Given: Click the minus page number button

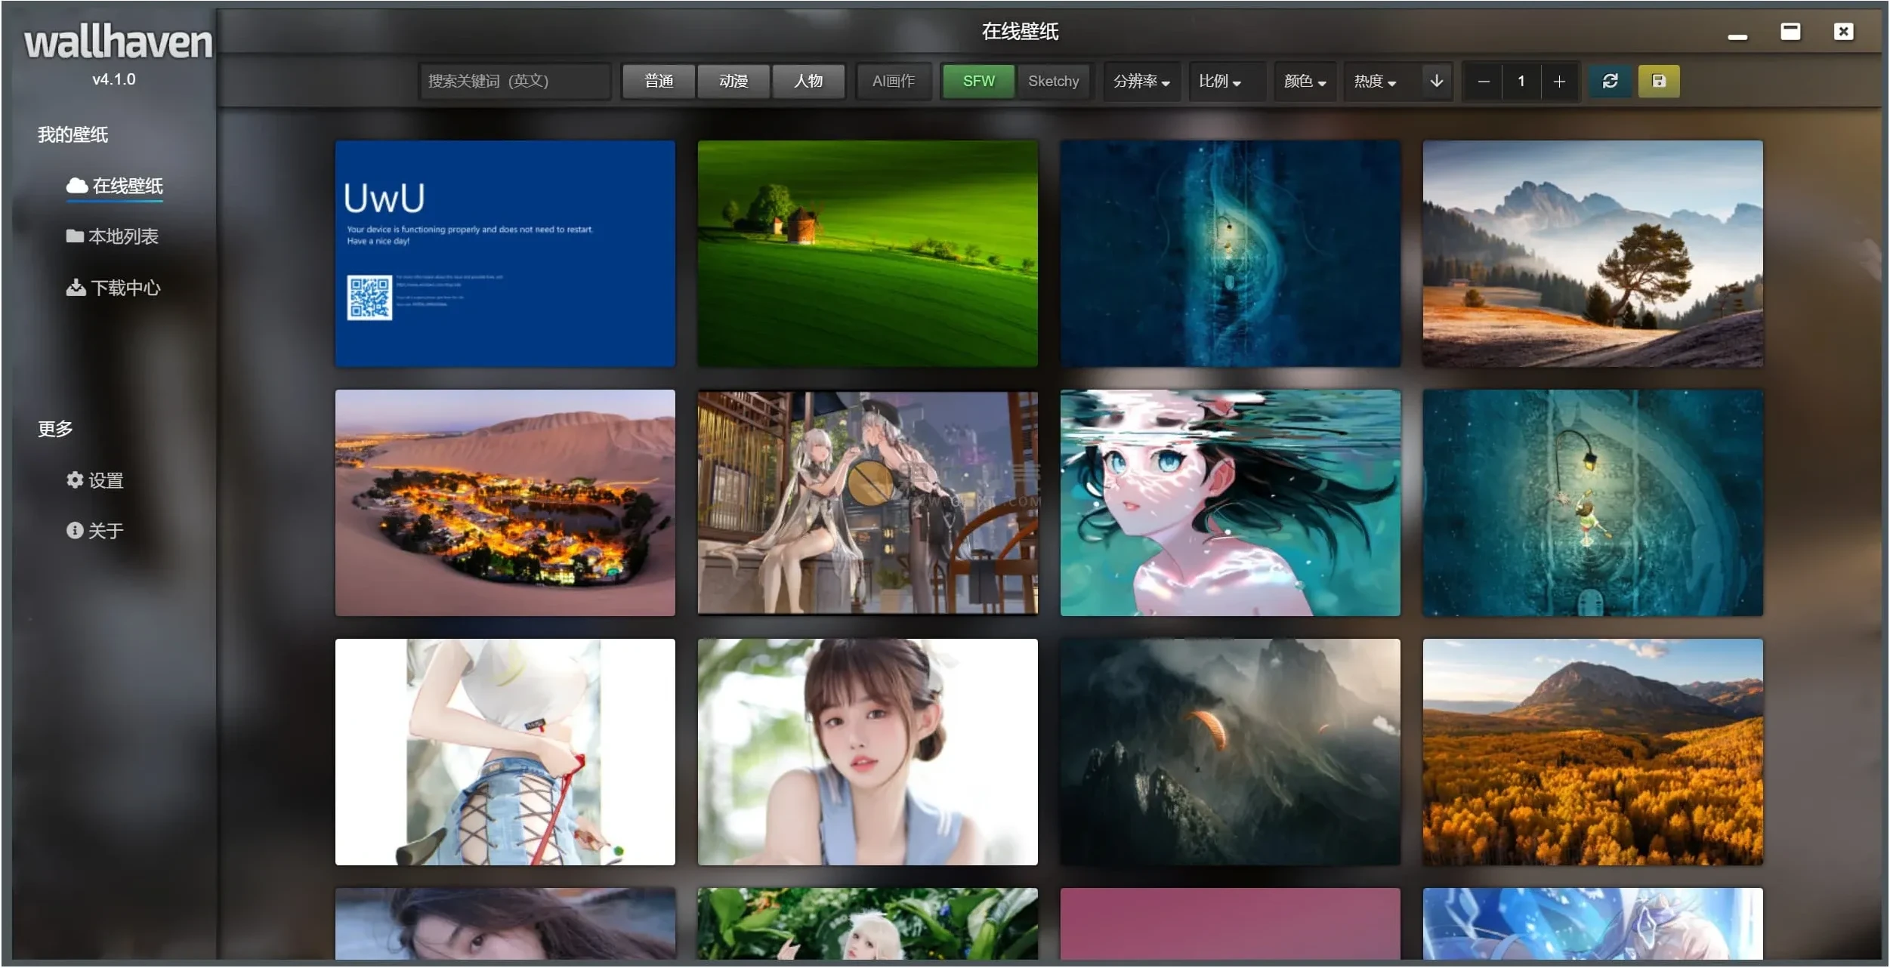Looking at the screenshot, I should tap(1483, 81).
